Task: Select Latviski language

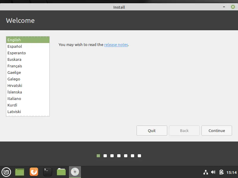Action: (28, 112)
